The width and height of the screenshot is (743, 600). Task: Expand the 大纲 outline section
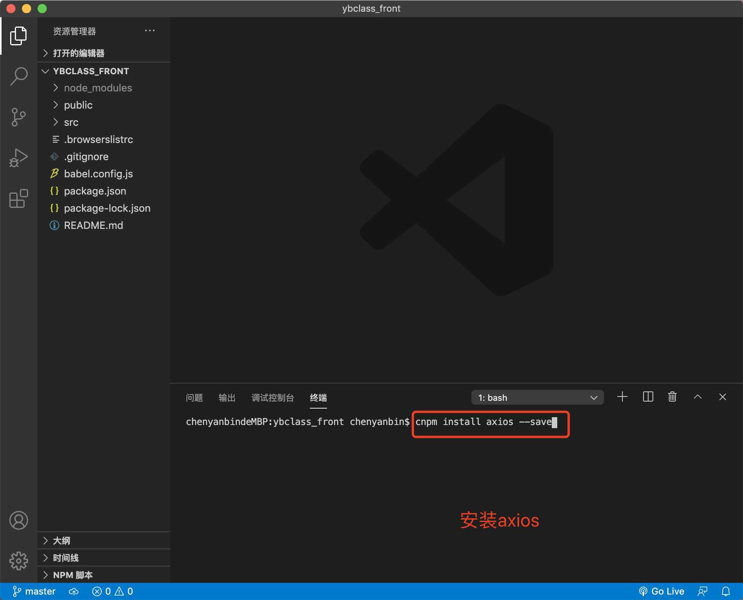click(104, 541)
